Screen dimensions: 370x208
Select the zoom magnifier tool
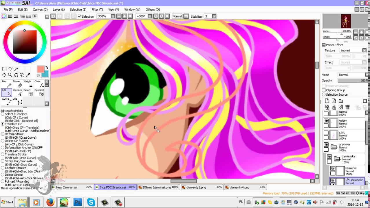coord(10,75)
